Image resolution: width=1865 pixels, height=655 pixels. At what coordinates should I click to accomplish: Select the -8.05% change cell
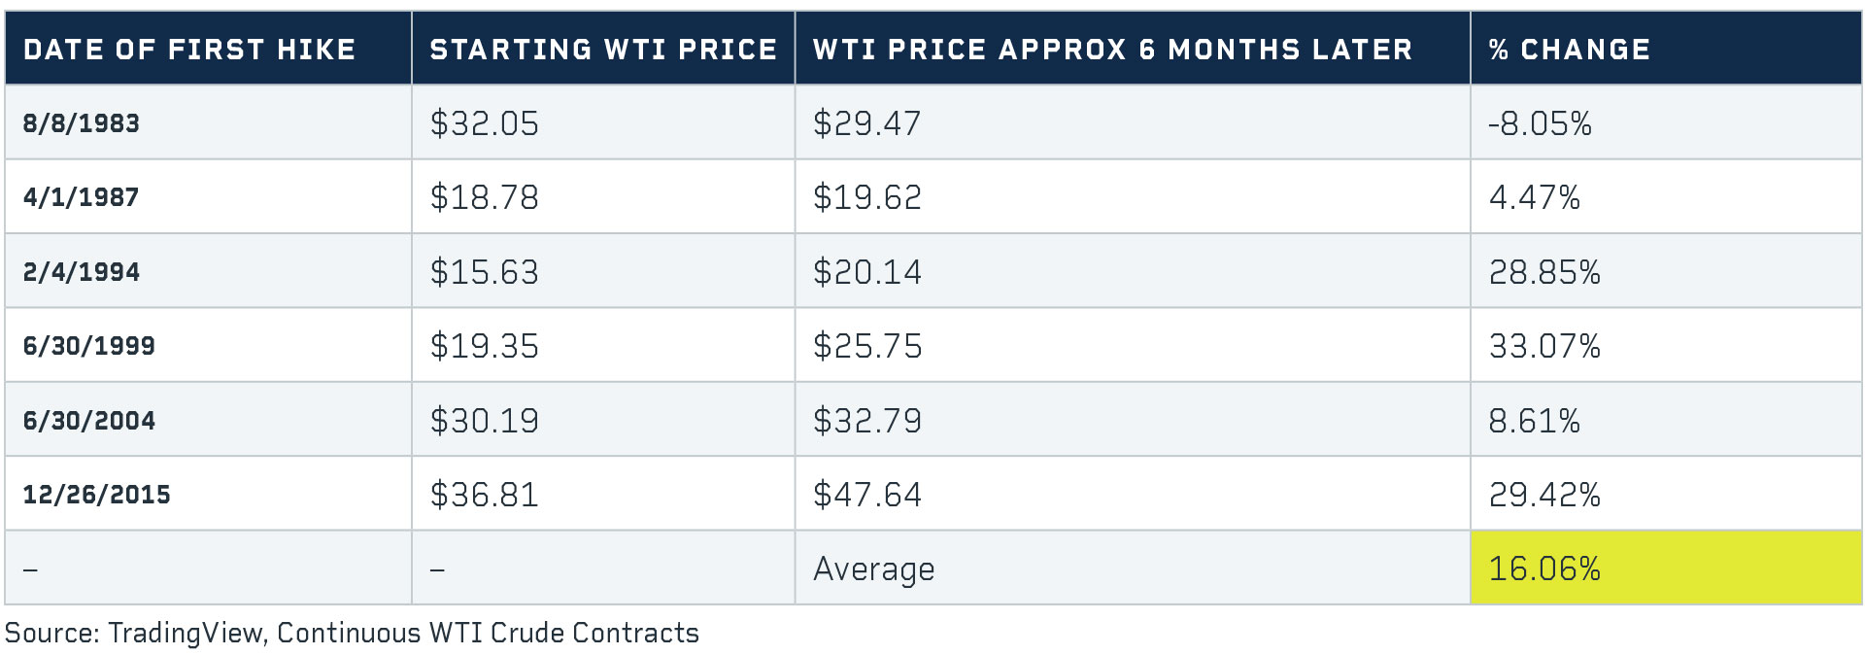pyautogui.click(x=1540, y=123)
